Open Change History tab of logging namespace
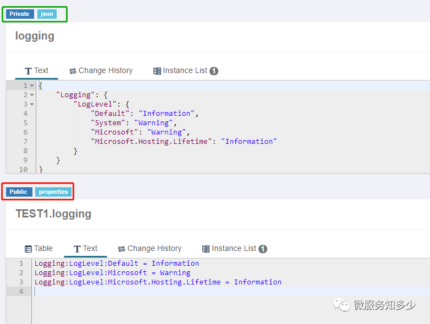This screenshot has width=430, height=324. pyautogui.click(x=101, y=71)
